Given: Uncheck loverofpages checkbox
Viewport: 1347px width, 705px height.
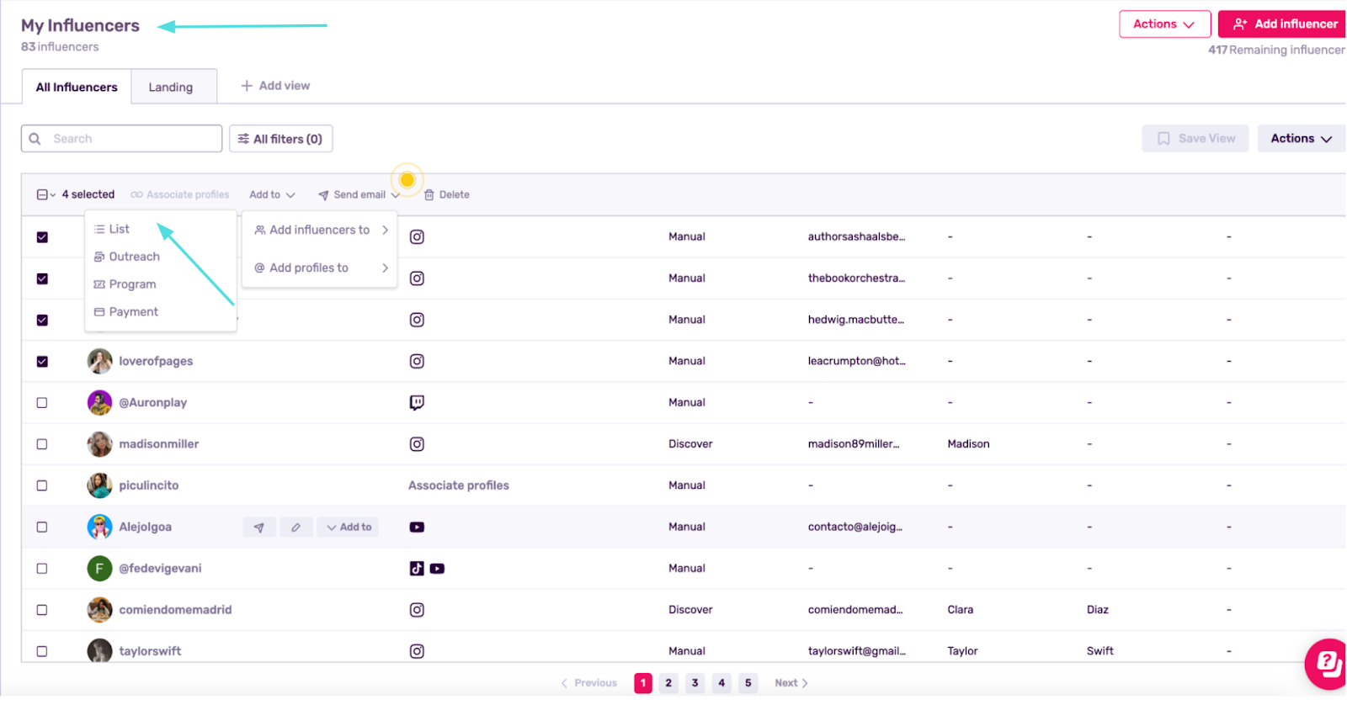Looking at the screenshot, I should click(42, 361).
